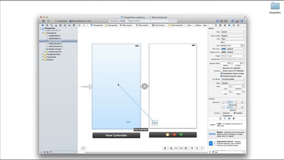Image resolution: width=284 pixels, height=160 pixels.
Task: Click the Stop button in the toolbar
Action: pyautogui.click(x=48, y=21)
